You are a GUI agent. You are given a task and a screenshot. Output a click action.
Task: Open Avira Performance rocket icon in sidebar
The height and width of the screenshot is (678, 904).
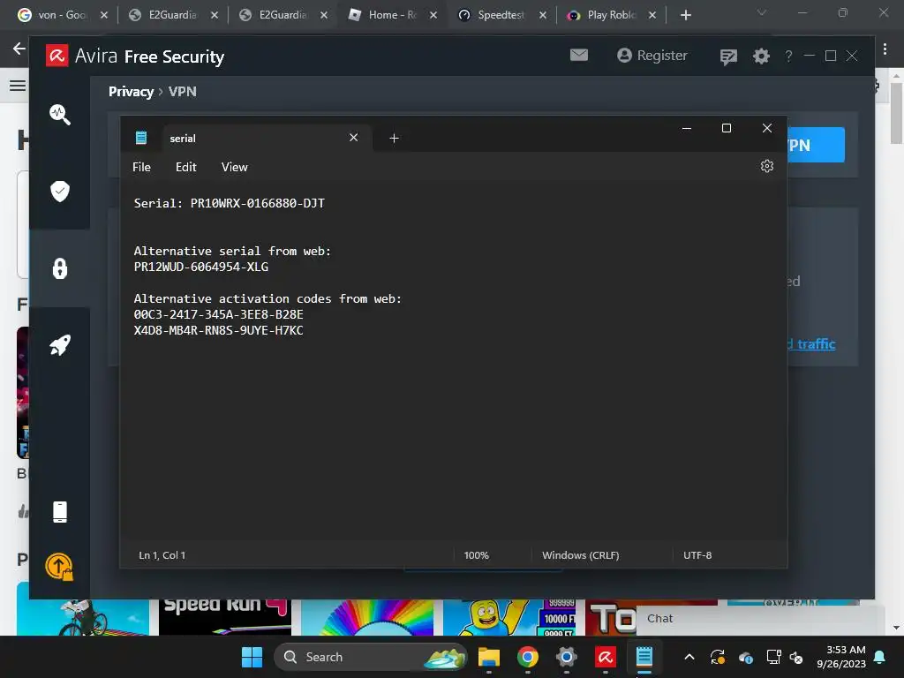60,345
